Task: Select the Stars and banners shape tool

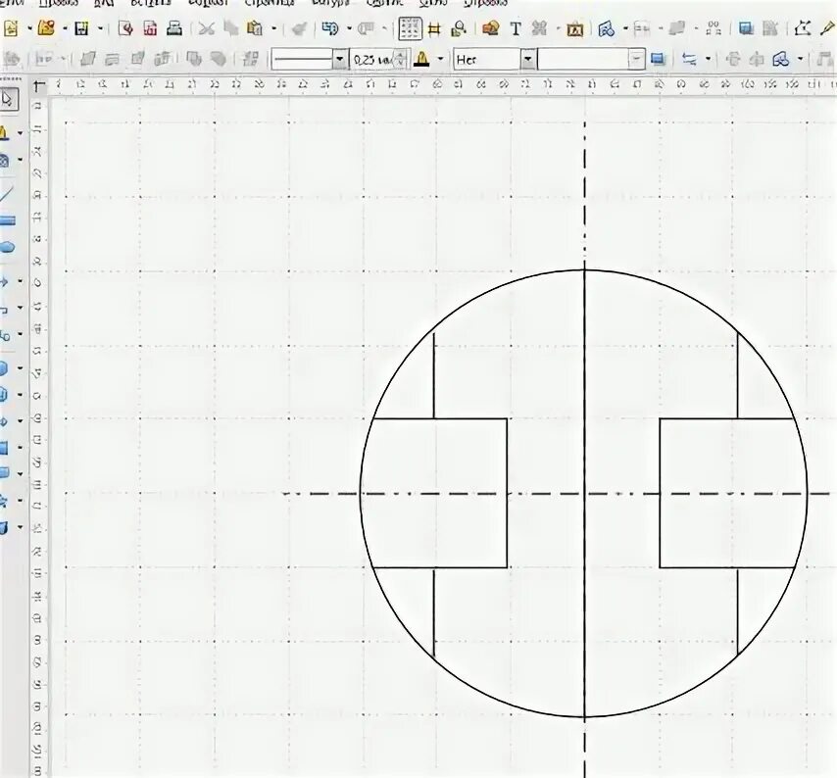Action: tap(5, 501)
